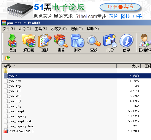Click the 芯片 link in the banner
151x140 pixels.
tap(113, 16)
